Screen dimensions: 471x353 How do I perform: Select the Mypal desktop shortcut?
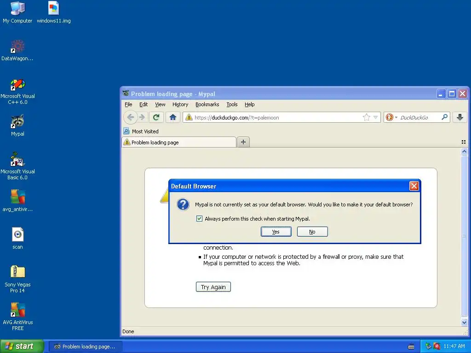17,125
